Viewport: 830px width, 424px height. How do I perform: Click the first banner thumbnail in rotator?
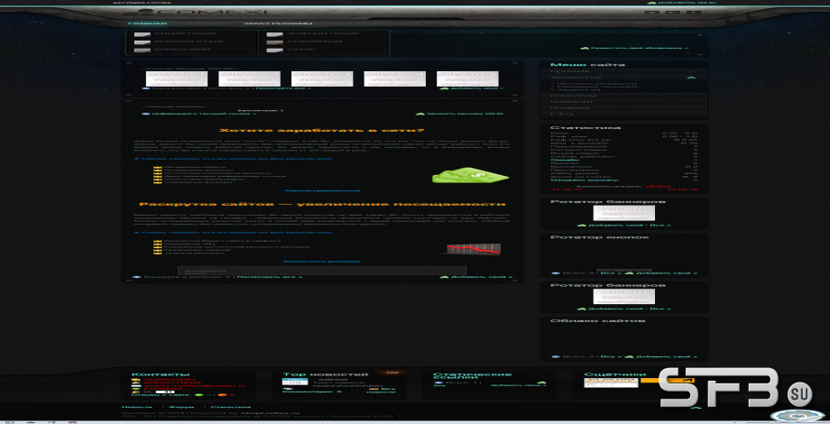point(176,78)
